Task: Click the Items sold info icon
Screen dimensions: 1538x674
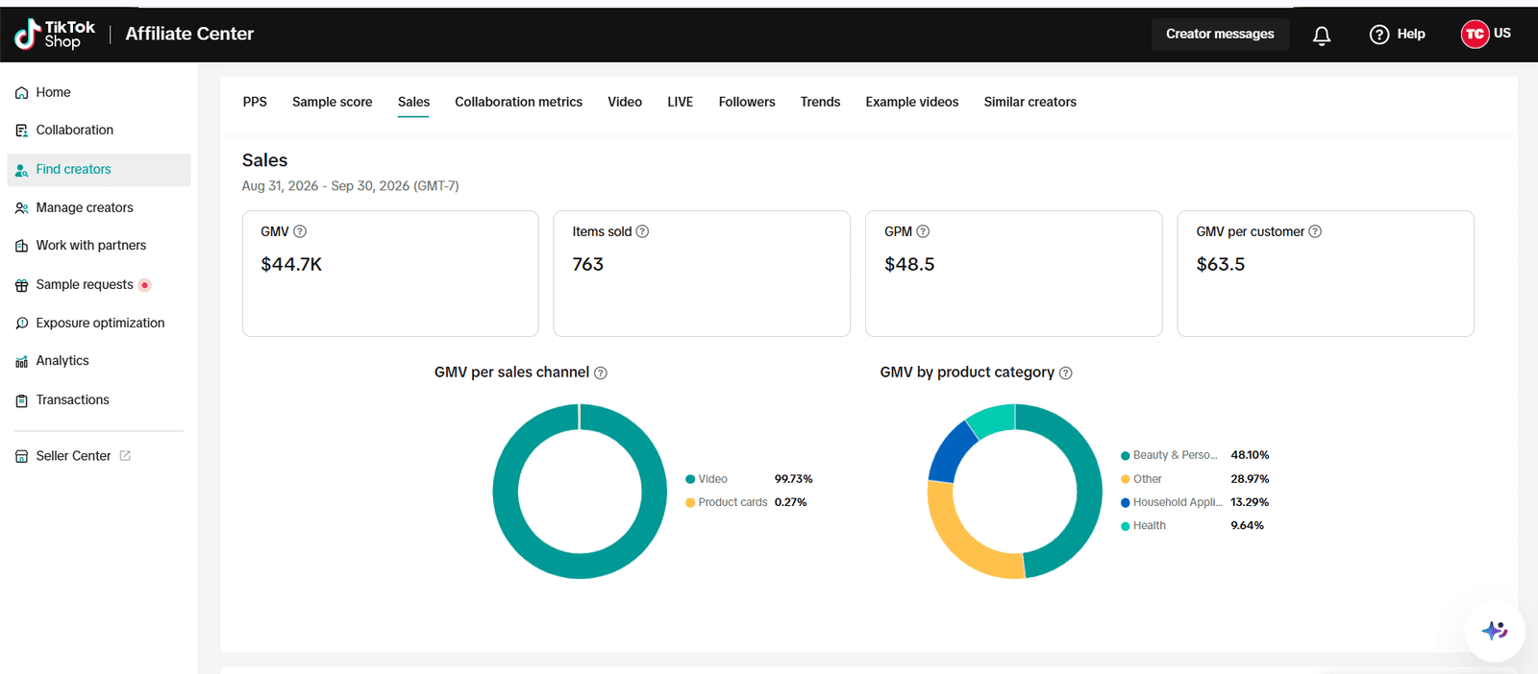Action: [642, 231]
